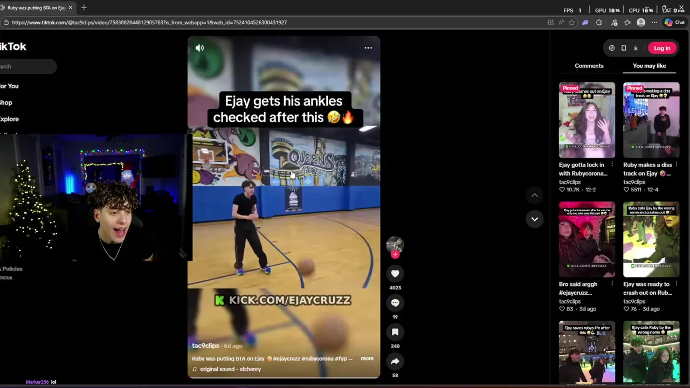Viewport: 690px width, 388px height.
Task: Open the 'Bro said arggh' video thumbnail
Action: point(587,239)
